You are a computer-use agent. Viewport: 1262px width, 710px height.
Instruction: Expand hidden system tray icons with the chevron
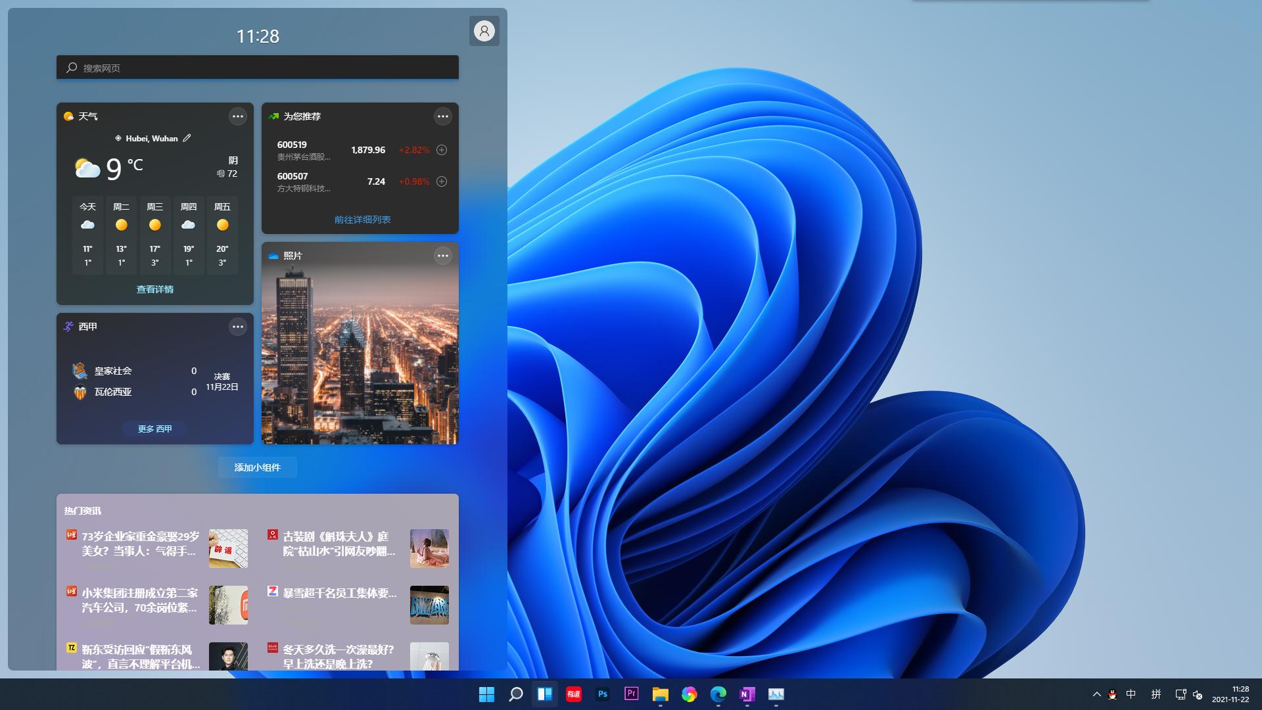click(1096, 694)
